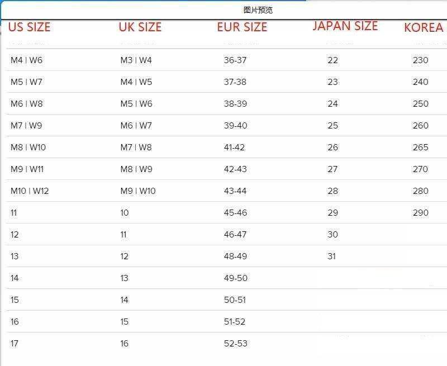Viewport: 447px width, 366px height.
Task: Select US size 17 in last row
Action: coord(15,344)
